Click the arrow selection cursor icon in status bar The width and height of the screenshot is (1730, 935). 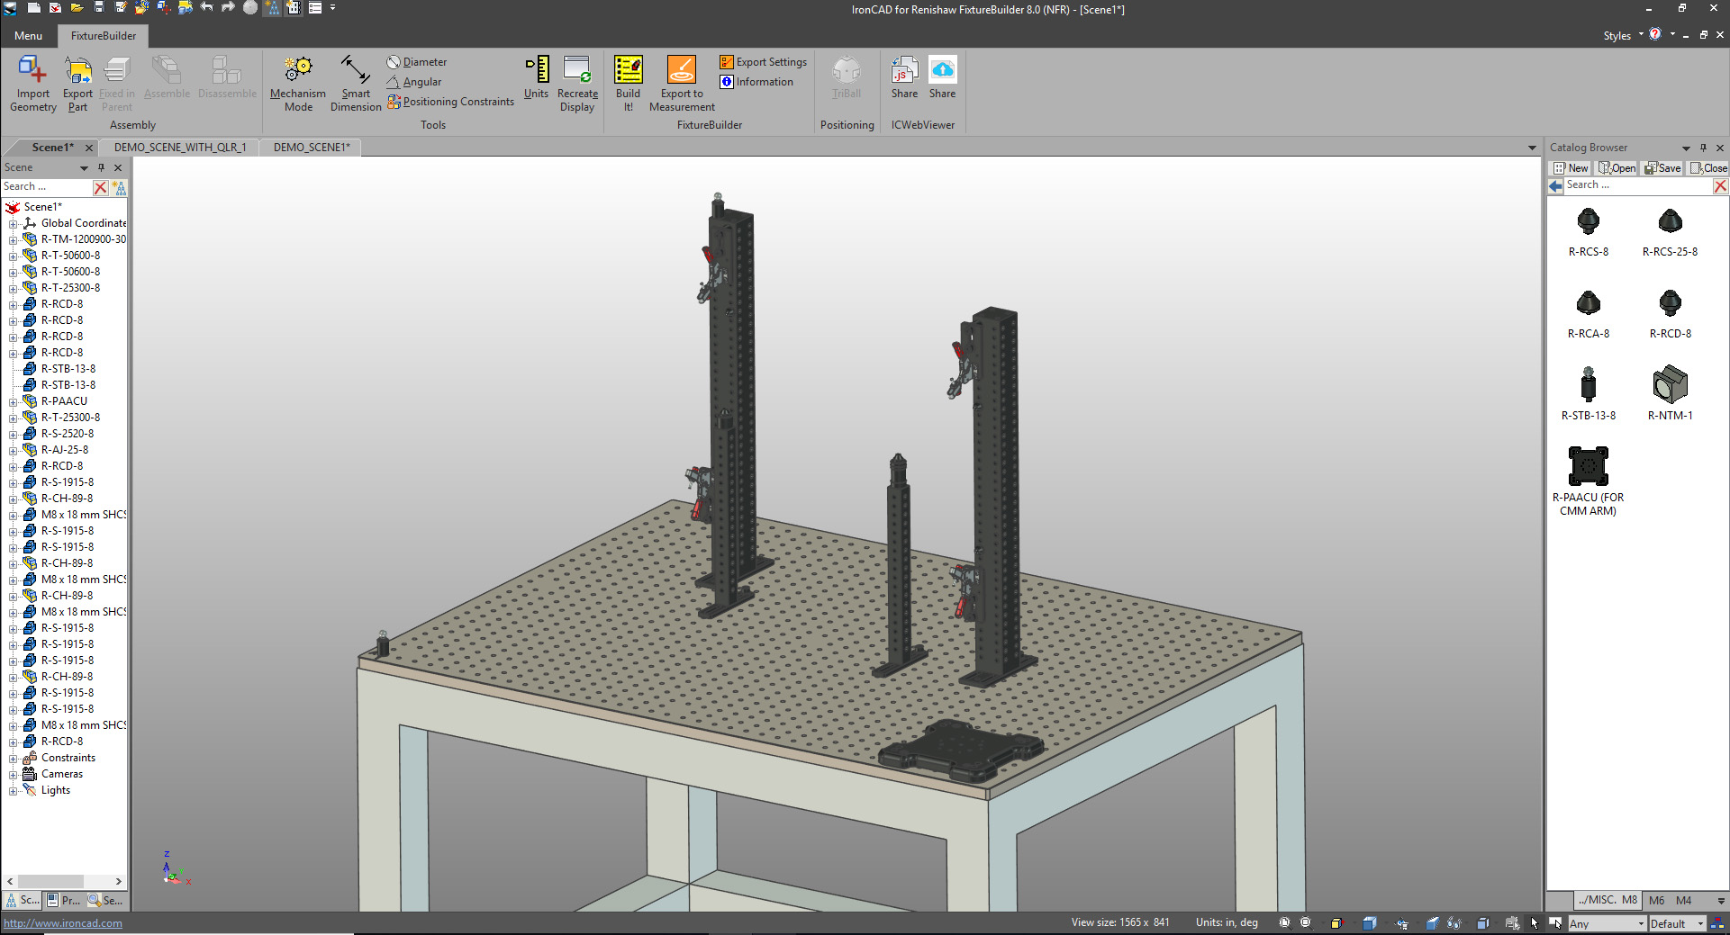point(1535,923)
